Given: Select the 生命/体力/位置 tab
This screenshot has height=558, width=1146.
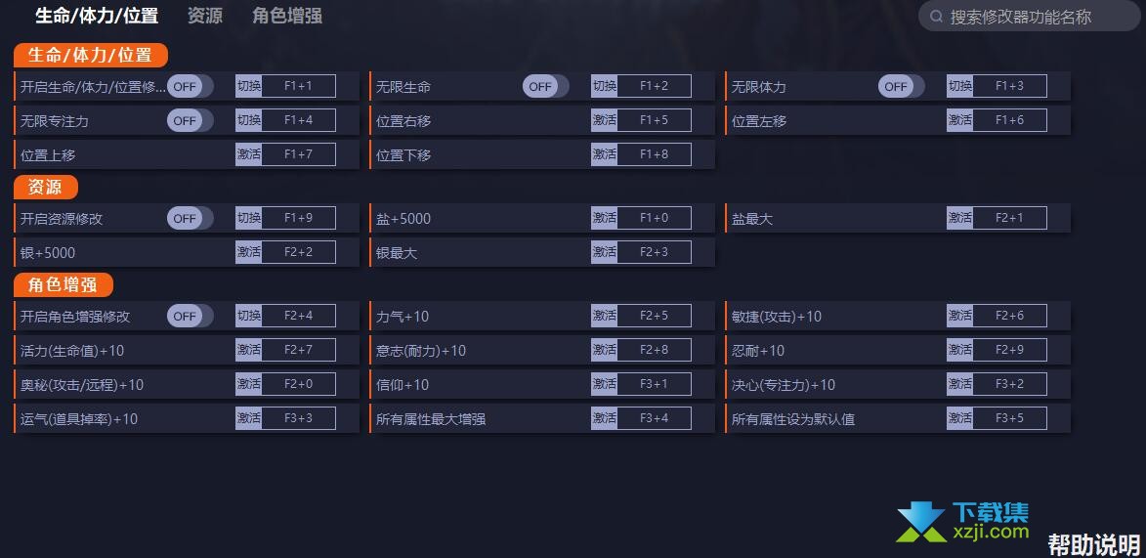Looking at the screenshot, I should [x=97, y=16].
